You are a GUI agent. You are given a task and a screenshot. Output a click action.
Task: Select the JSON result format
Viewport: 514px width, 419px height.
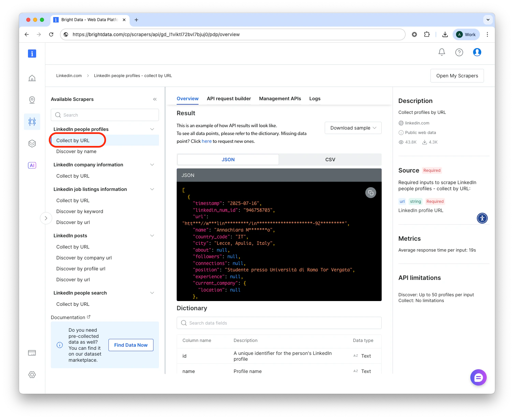(x=228, y=160)
